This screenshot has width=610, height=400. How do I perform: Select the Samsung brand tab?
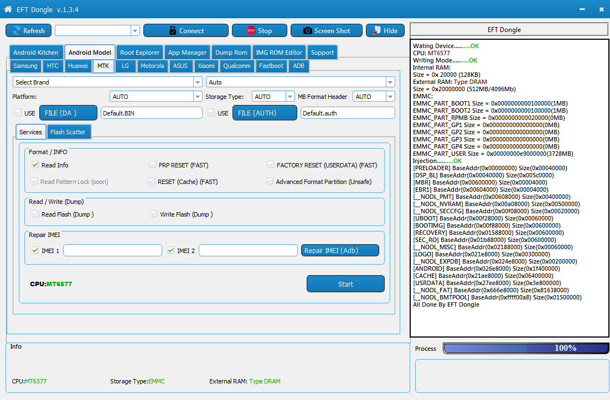(x=25, y=66)
